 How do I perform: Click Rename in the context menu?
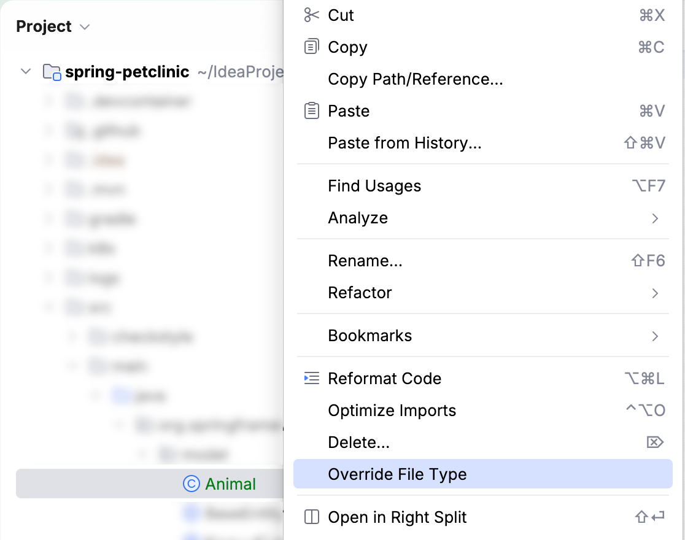[x=365, y=261]
